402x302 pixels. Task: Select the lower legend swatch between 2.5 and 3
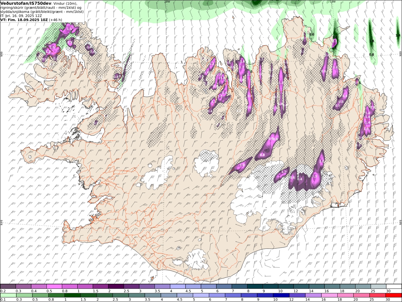pyautogui.click(x=121, y=295)
